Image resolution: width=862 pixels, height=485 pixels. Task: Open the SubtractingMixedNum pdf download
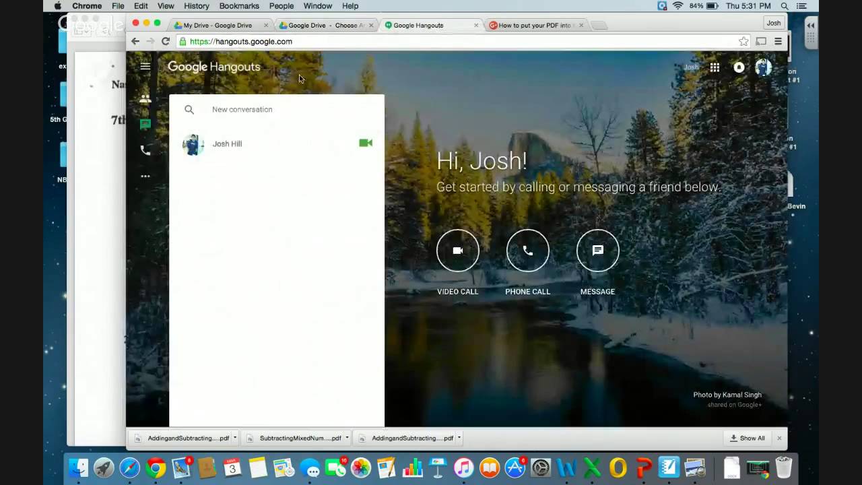pos(294,438)
